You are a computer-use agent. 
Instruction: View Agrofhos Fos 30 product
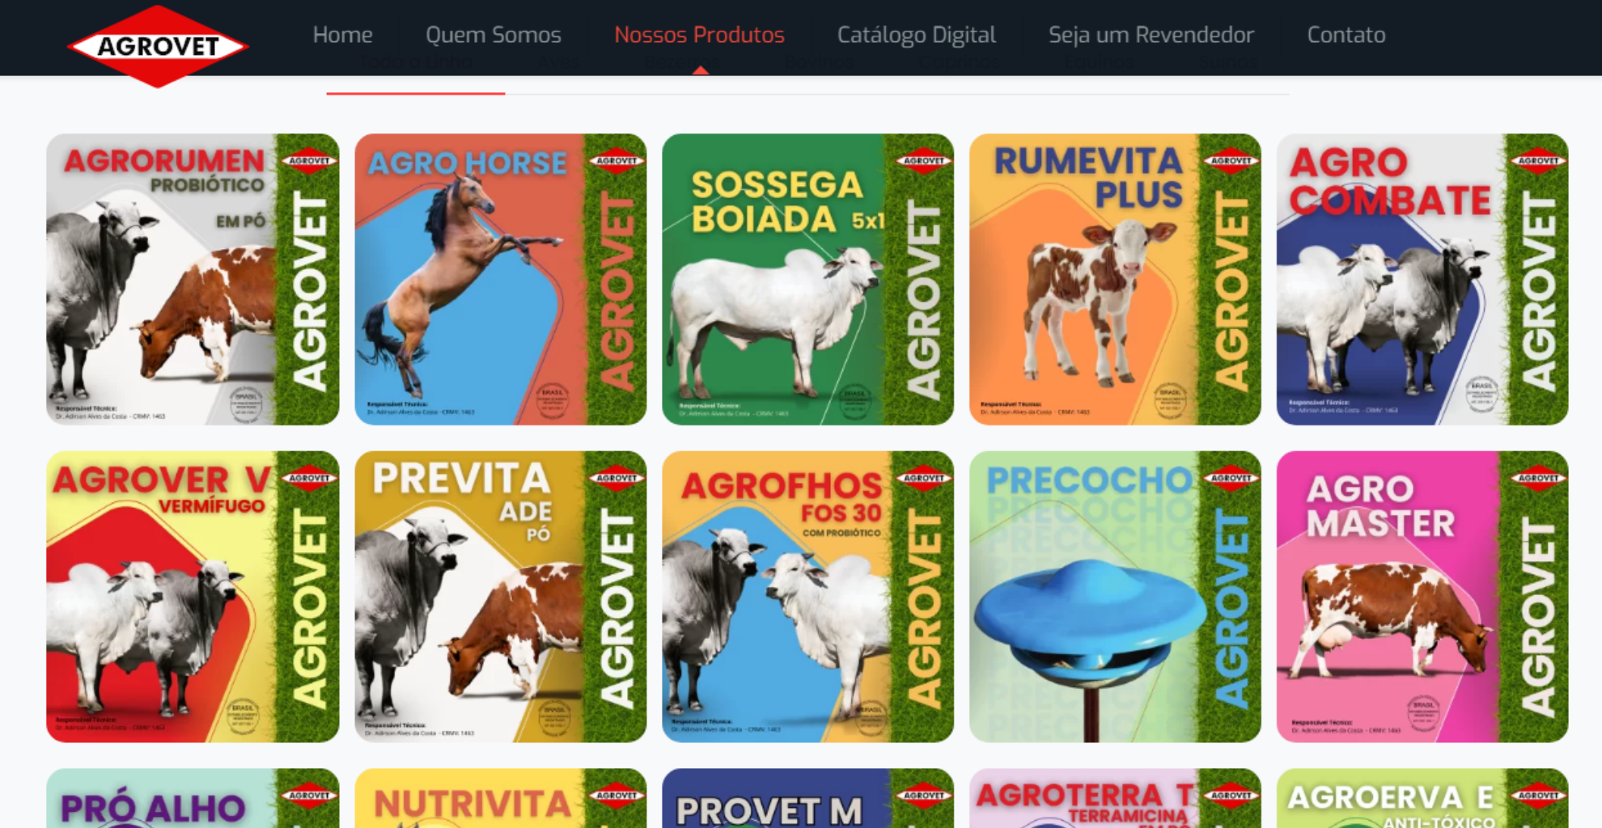coord(807,597)
